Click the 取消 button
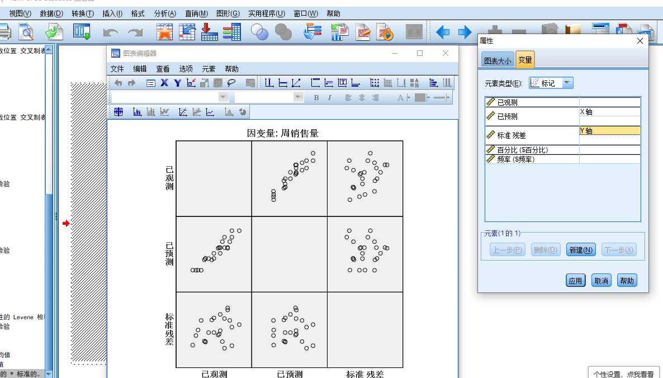Image resolution: width=663 pixels, height=378 pixels. [x=602, y=280]
